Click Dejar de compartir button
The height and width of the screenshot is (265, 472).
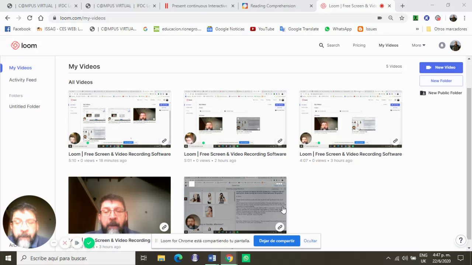[x=277, y=241]
